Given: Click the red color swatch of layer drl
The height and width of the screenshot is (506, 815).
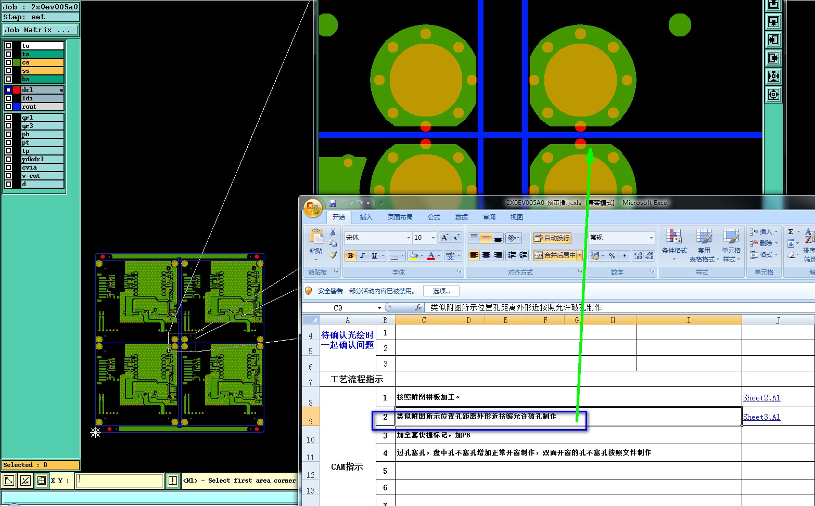Looking at the screenshot, I should [17, 90].
